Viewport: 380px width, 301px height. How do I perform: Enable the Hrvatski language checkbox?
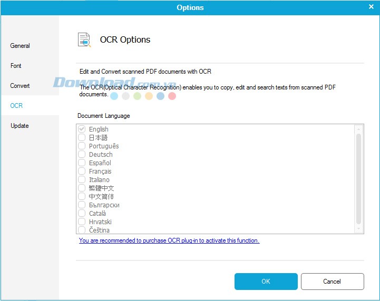click(x=82, y=222)
